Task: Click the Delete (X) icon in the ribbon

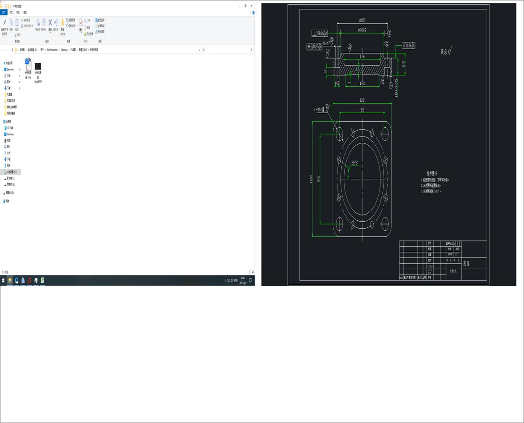Action: click(x=50, y=23)
